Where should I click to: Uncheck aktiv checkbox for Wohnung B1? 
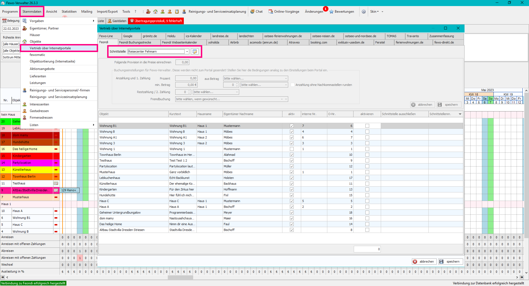tap(292, 126)
